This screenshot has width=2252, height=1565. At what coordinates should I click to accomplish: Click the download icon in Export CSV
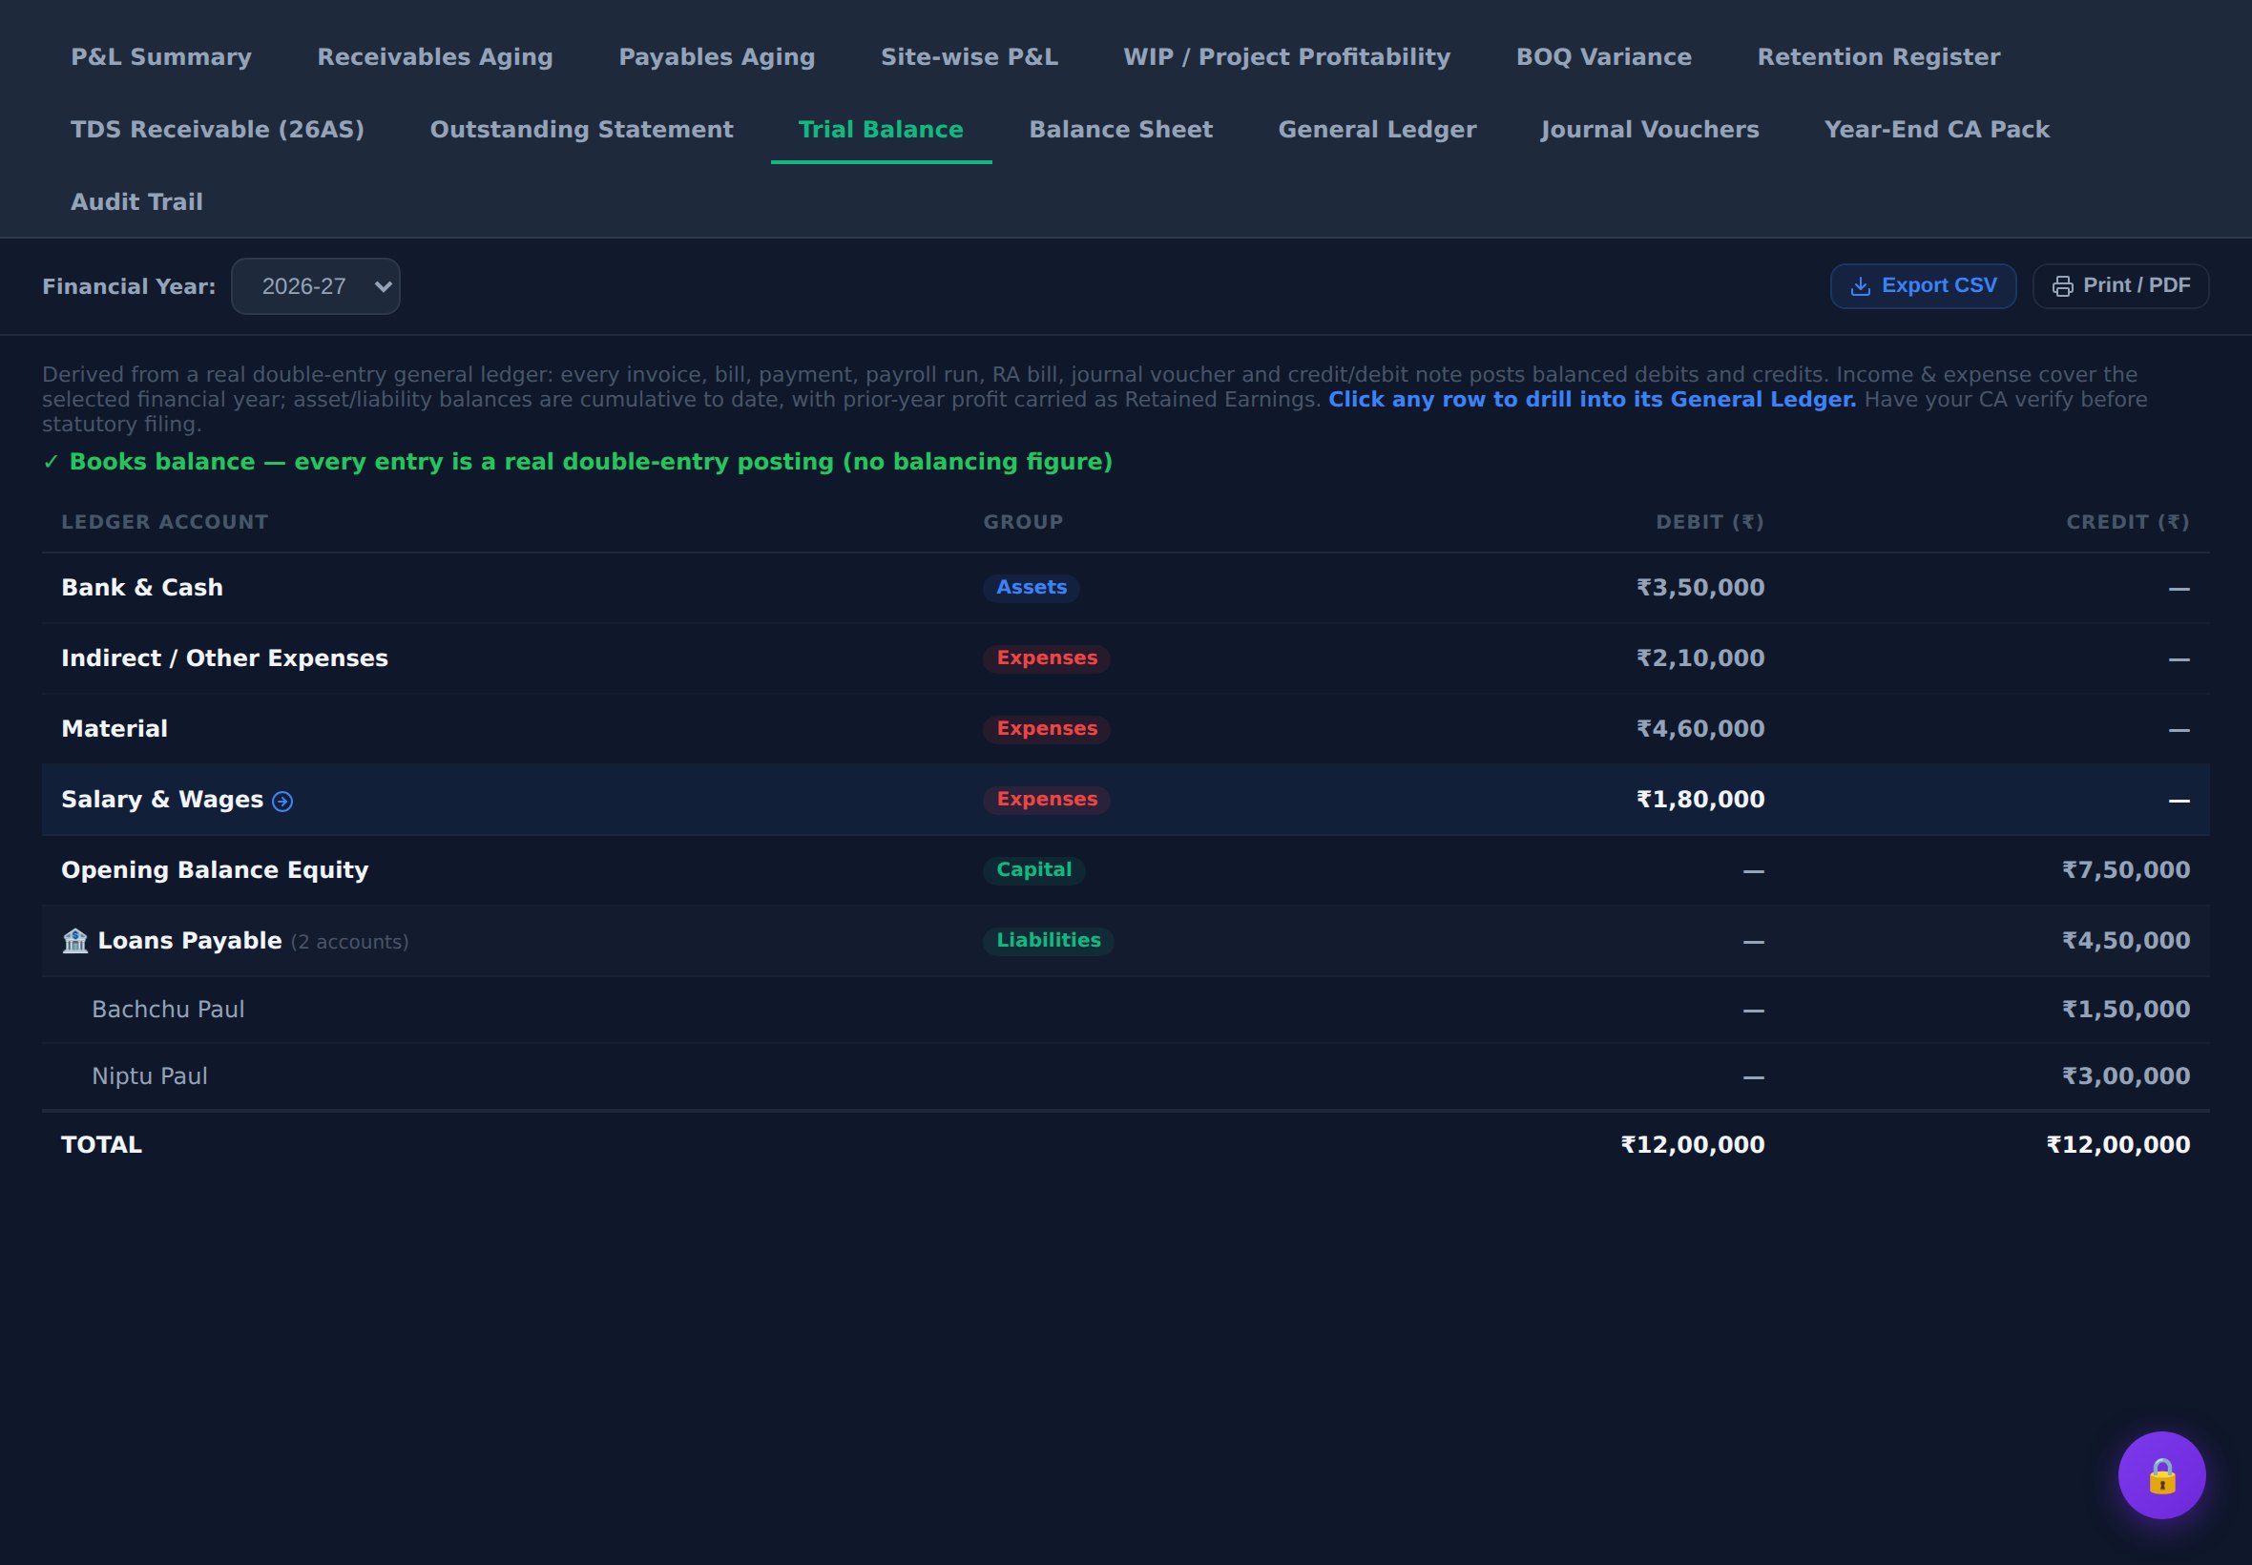pyautogui.click(x=1860, y=286)
